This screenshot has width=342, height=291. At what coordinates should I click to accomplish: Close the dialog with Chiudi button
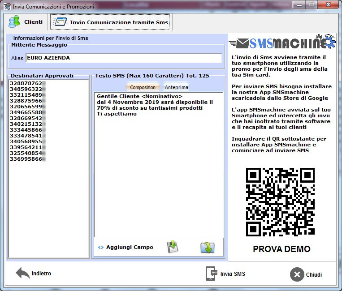306,274
